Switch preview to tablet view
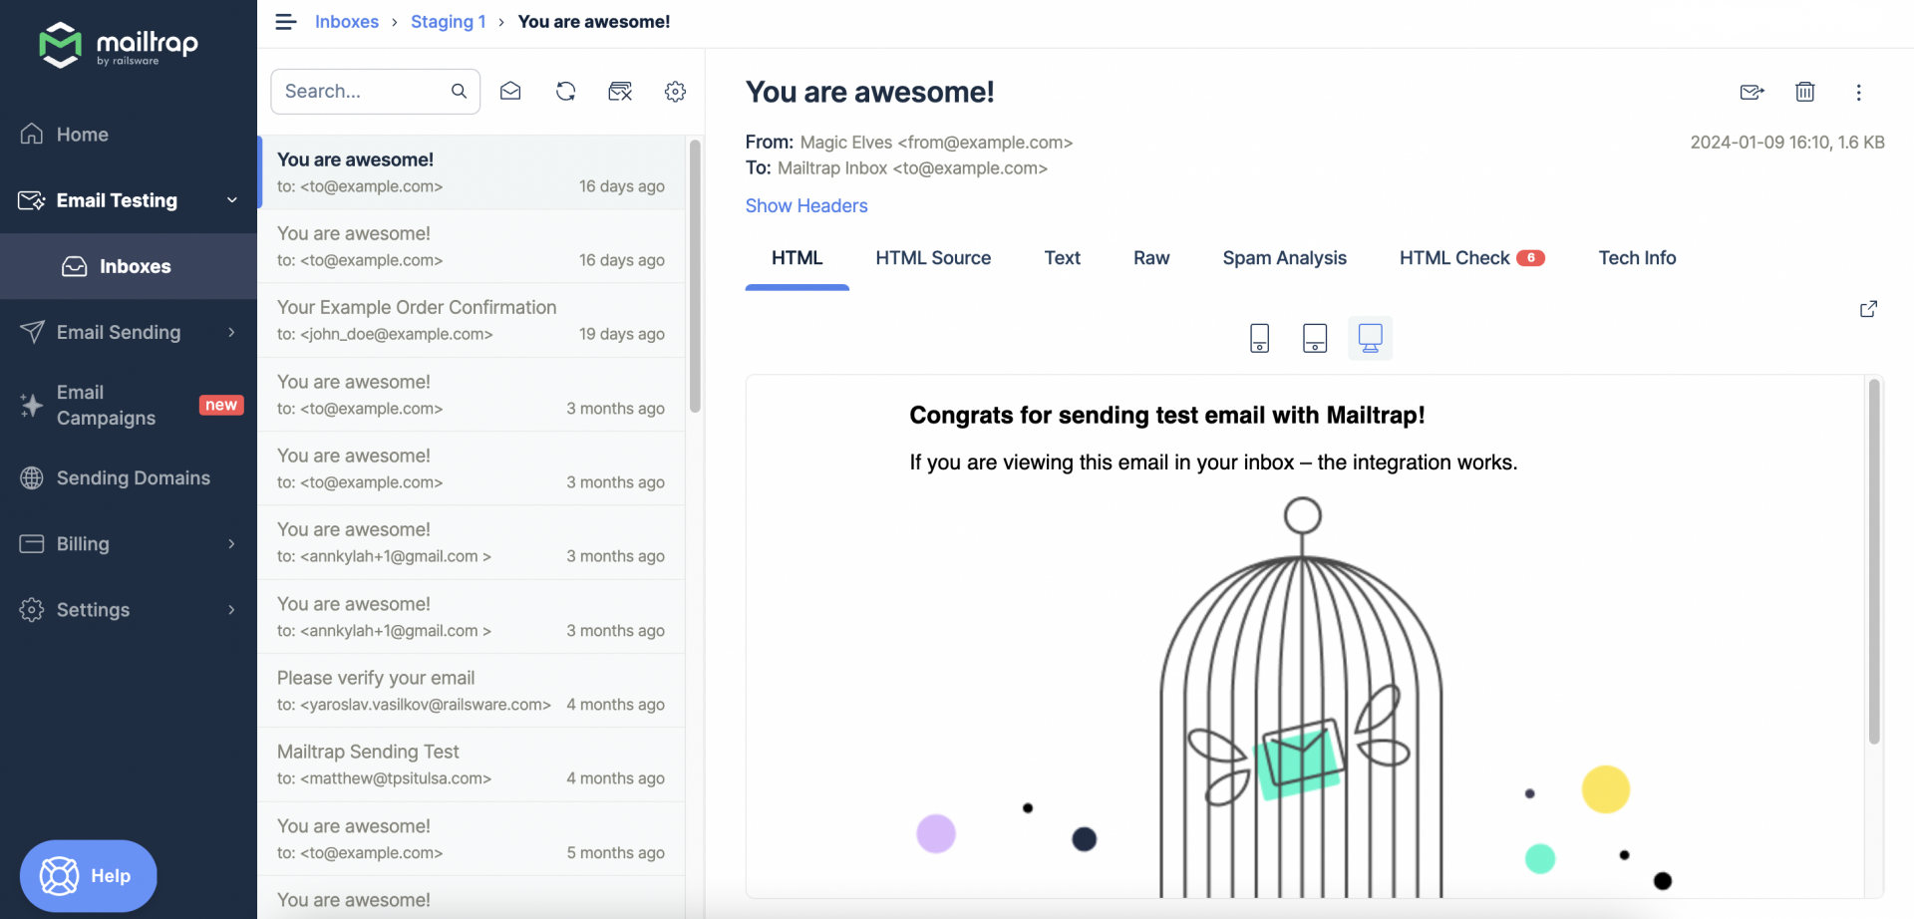Screen dimensions: 1914x919 coord(1315,339)
